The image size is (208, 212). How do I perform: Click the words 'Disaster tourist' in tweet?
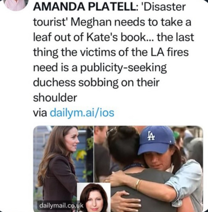point(110,14)
